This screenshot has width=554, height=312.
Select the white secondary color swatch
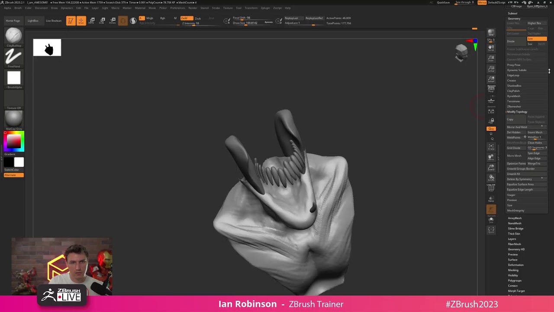pos(19,162)
